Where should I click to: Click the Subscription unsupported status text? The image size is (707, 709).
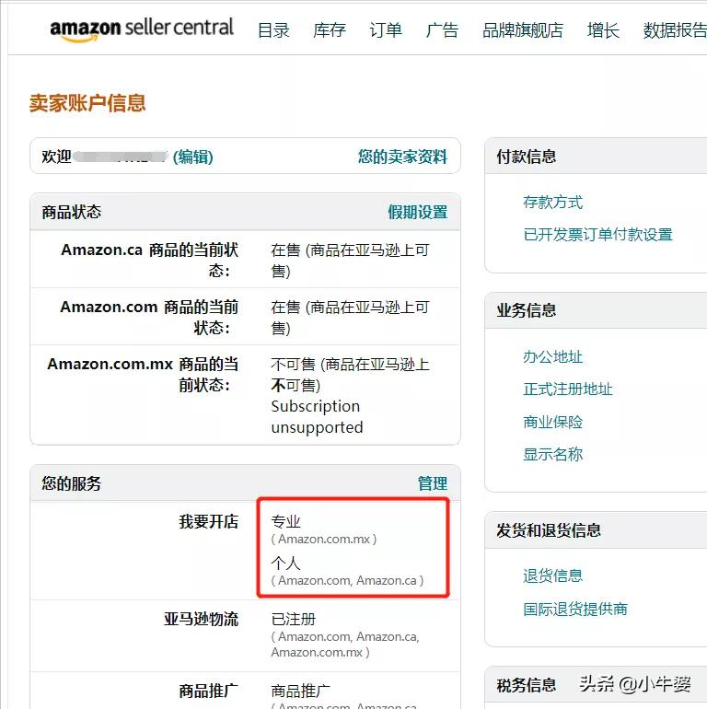(x=317, y=416)
